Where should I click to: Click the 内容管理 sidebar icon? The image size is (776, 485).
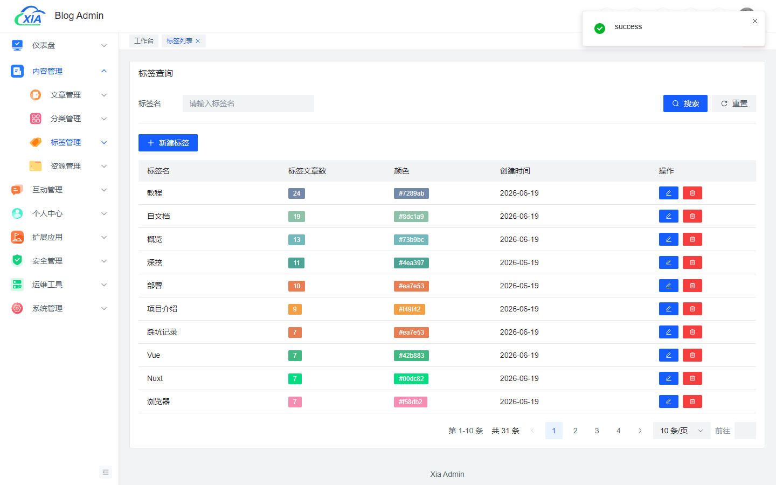[x=17, y=71]
